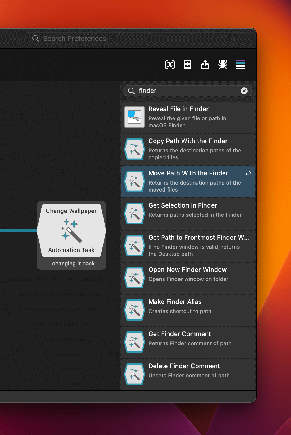Select the 'Get Finder Comment' title
The width and height of the screenshot is (291, 435).
(180, 334)
